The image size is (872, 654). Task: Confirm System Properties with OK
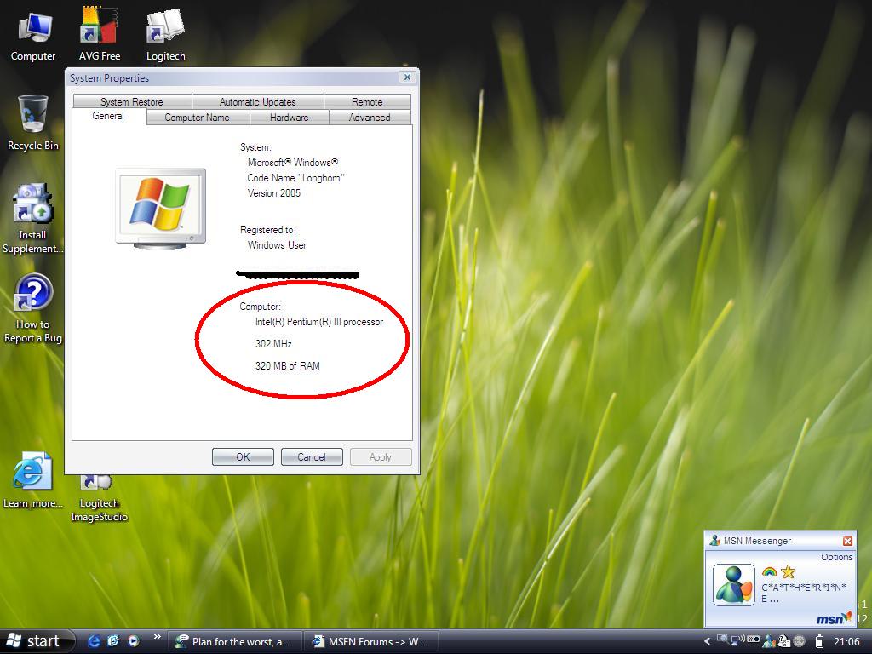pyautogui.click(x=243, y=457)
